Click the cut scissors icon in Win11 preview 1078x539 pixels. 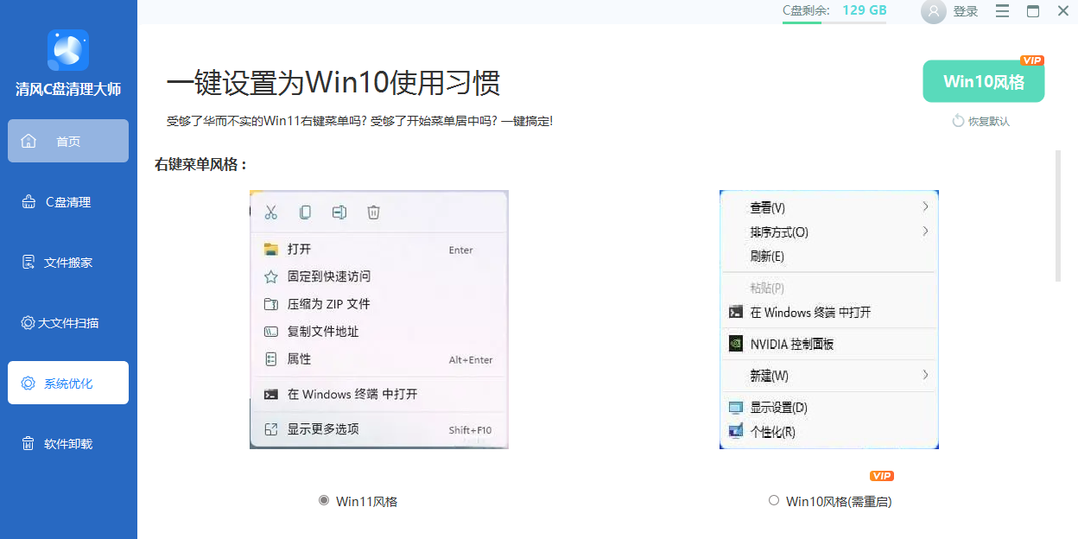[270, 212]
